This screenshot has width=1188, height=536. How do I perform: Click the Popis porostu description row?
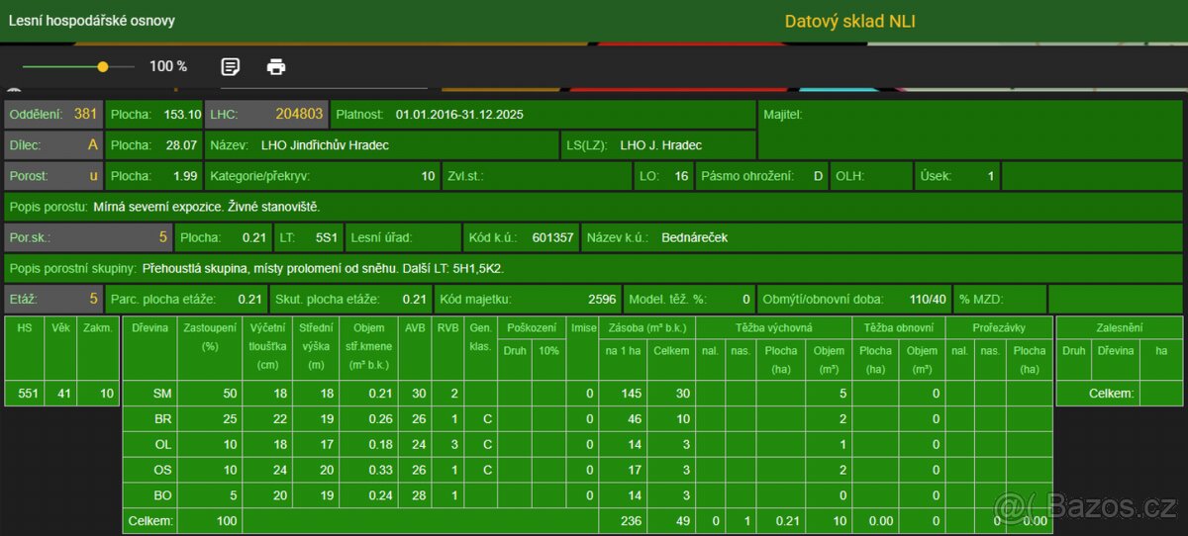point(594,207)
